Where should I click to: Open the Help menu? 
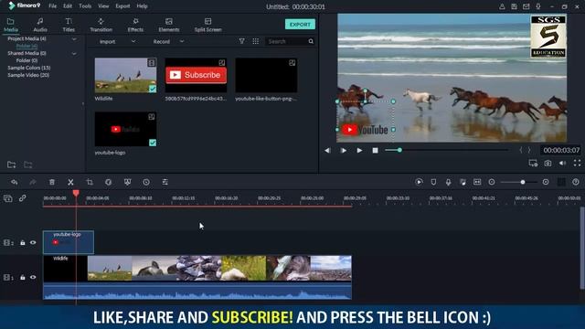143,6
